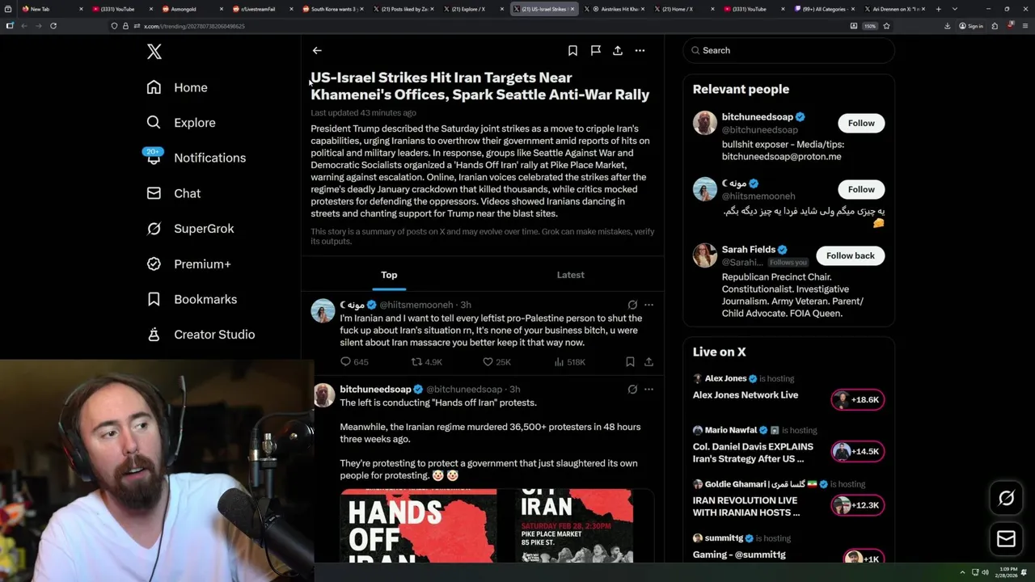Open more options on bitchuneedsoap's post
1035x582 pixels.
pyautogui.click(x=648, y=389)
